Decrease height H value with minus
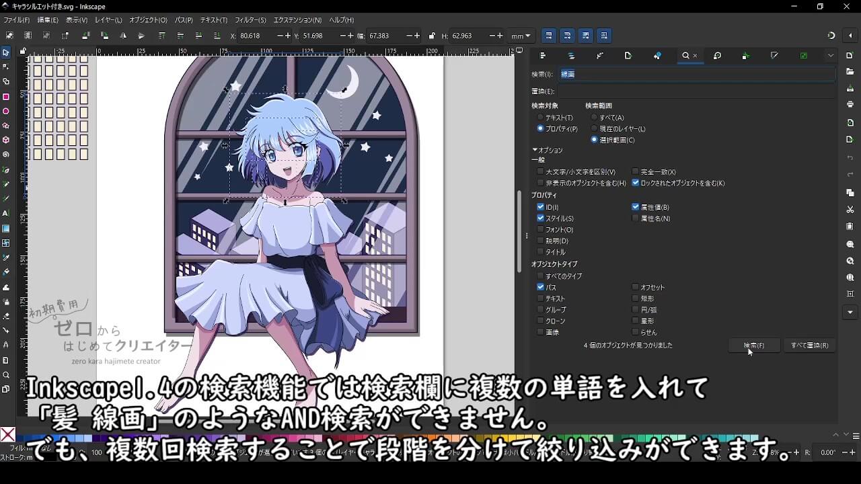 pos(492,36)
